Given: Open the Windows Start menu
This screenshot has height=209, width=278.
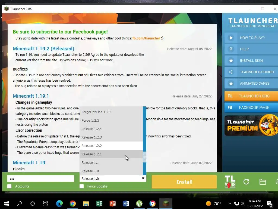Looking at the screenshot, I should pos(7,204).
